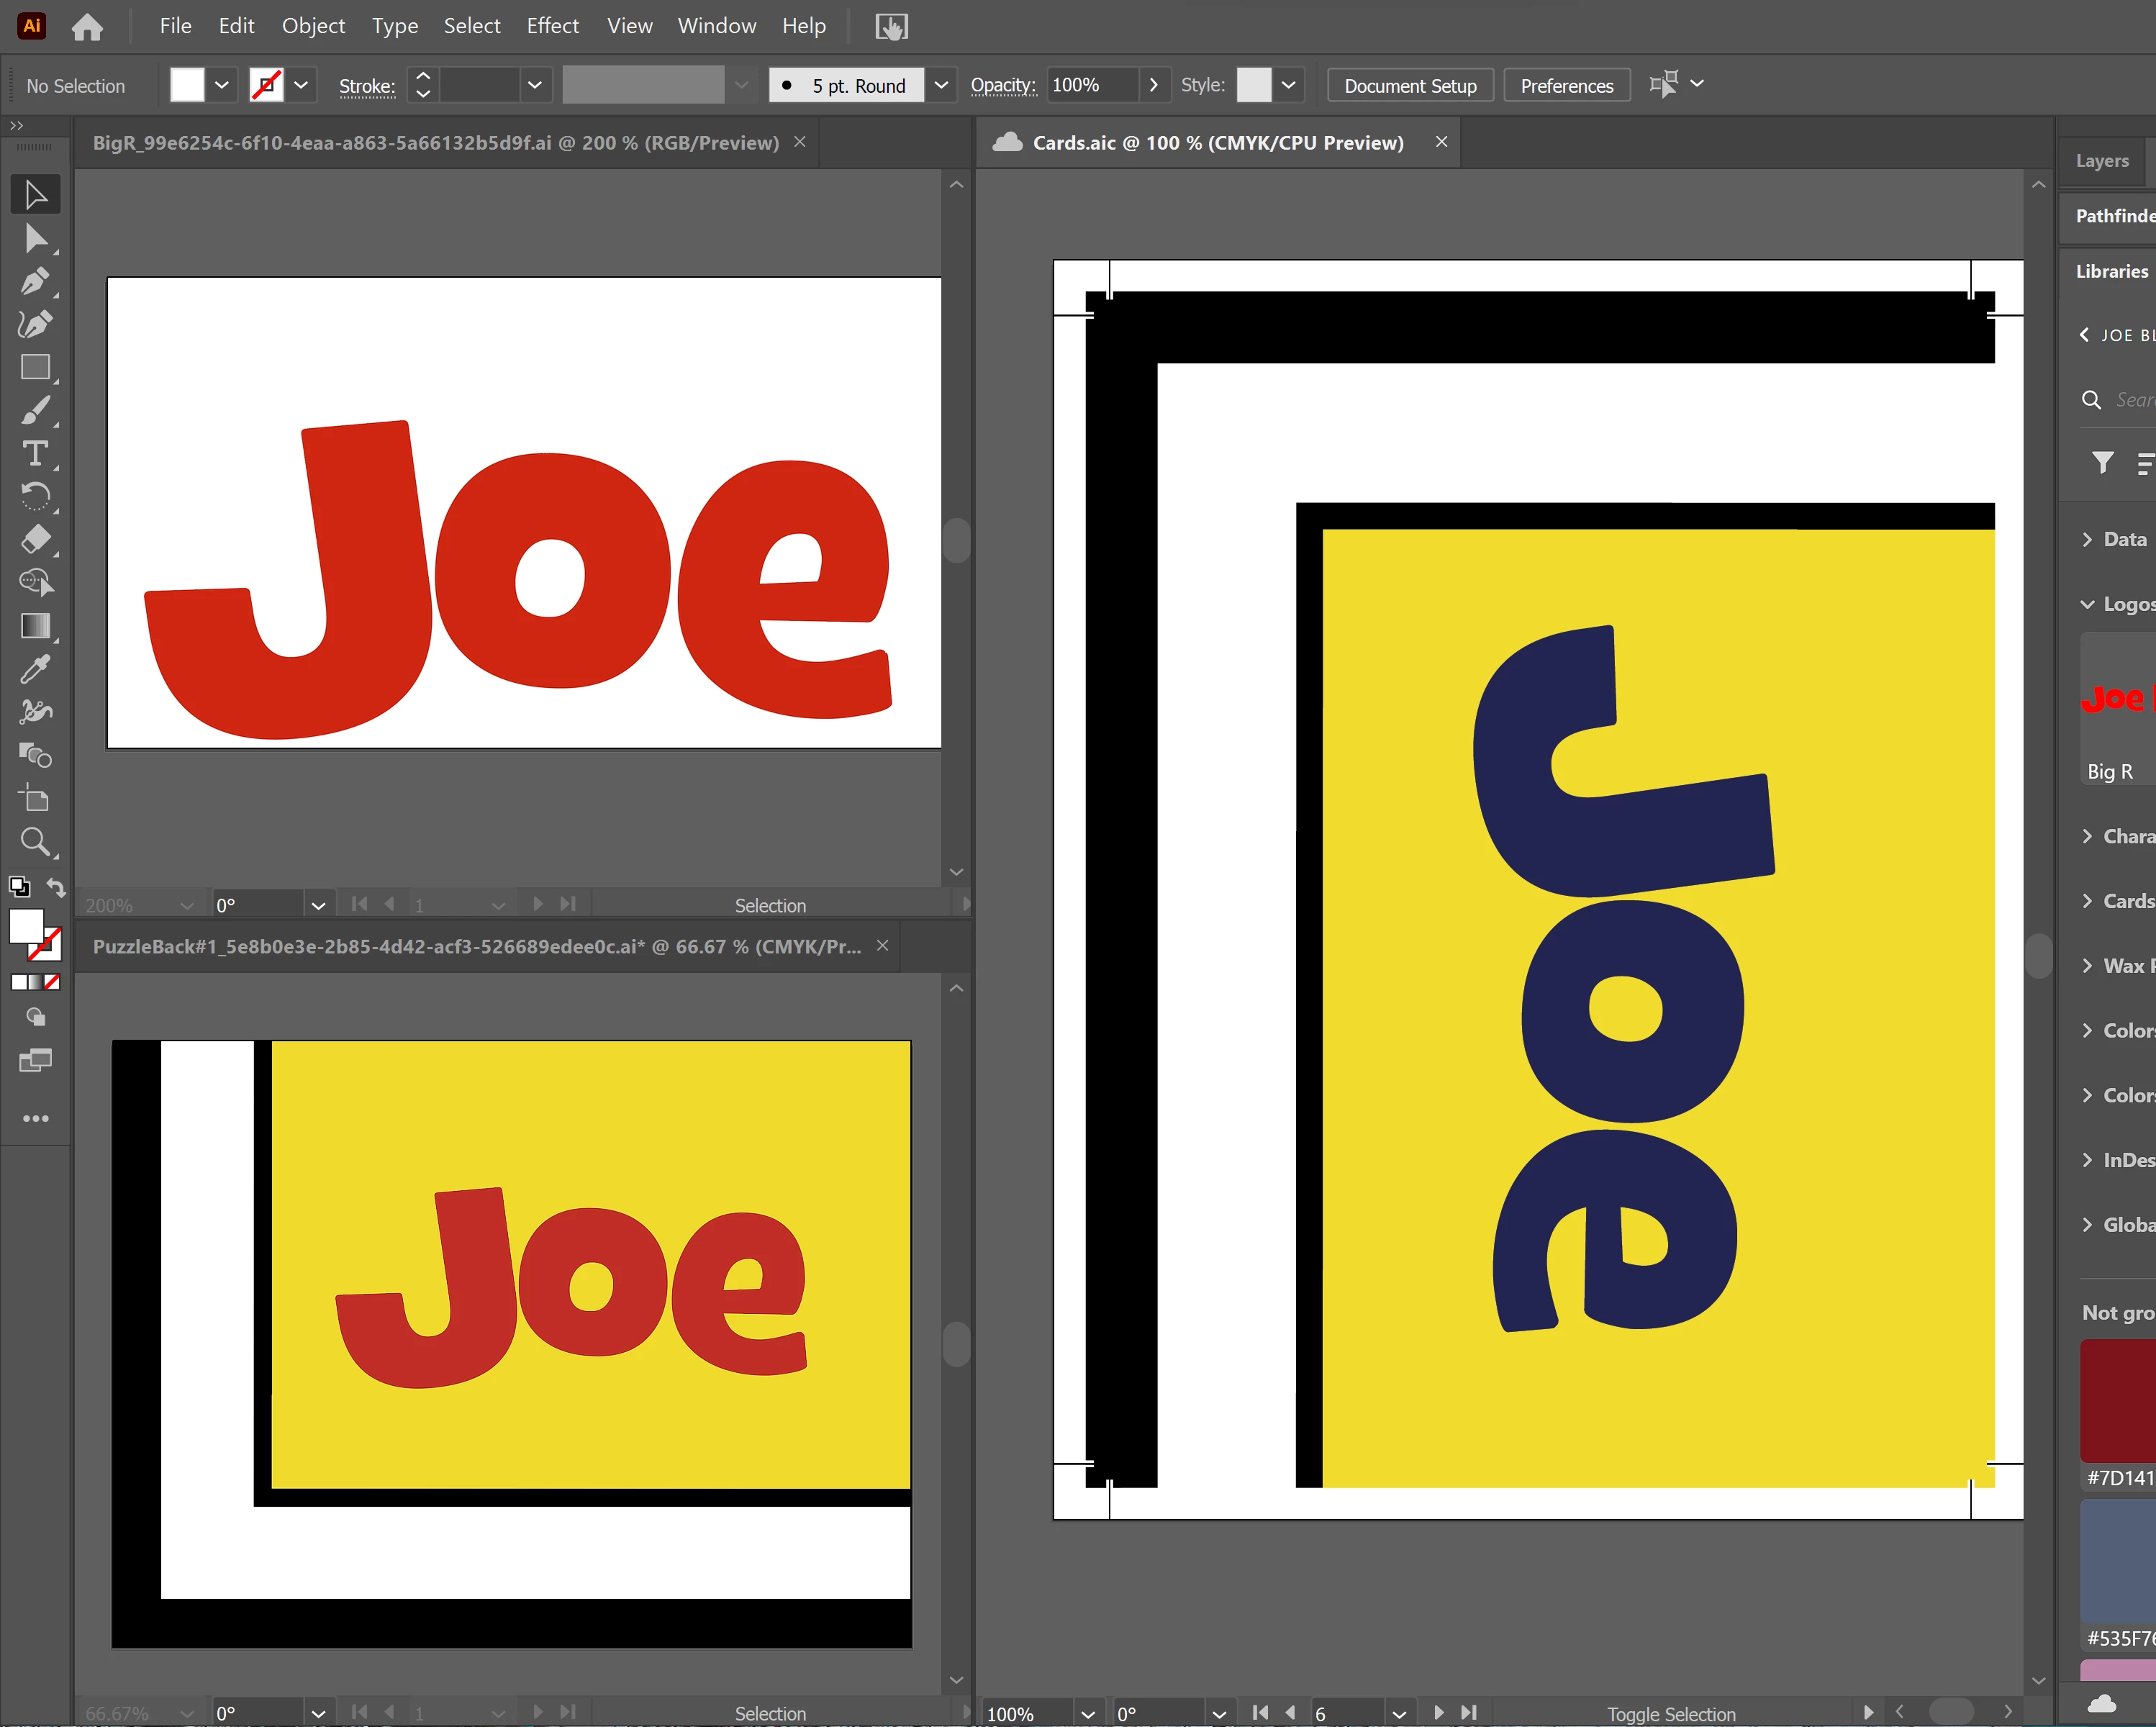
Task: Expand the Data library group
Action: (x=2087, y=540)
